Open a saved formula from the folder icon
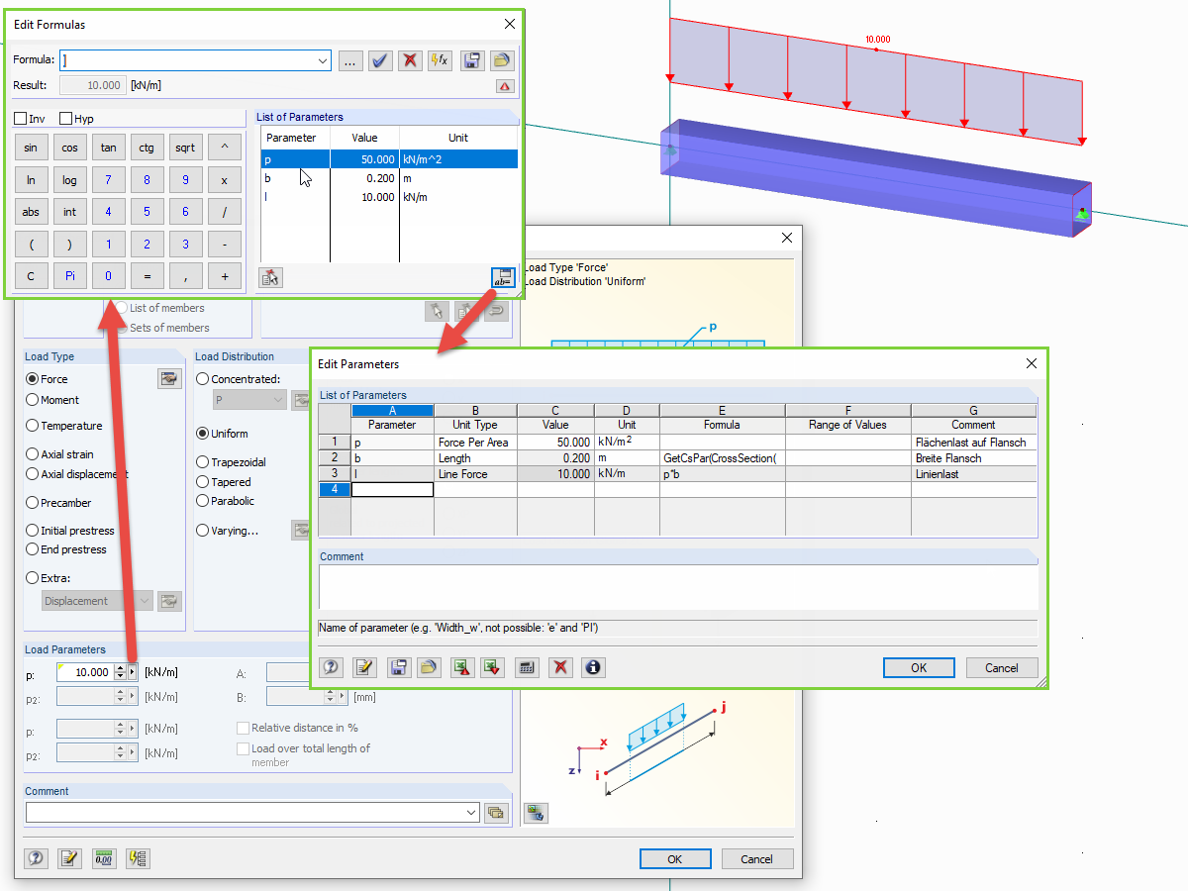 click(x=502, y=60)
